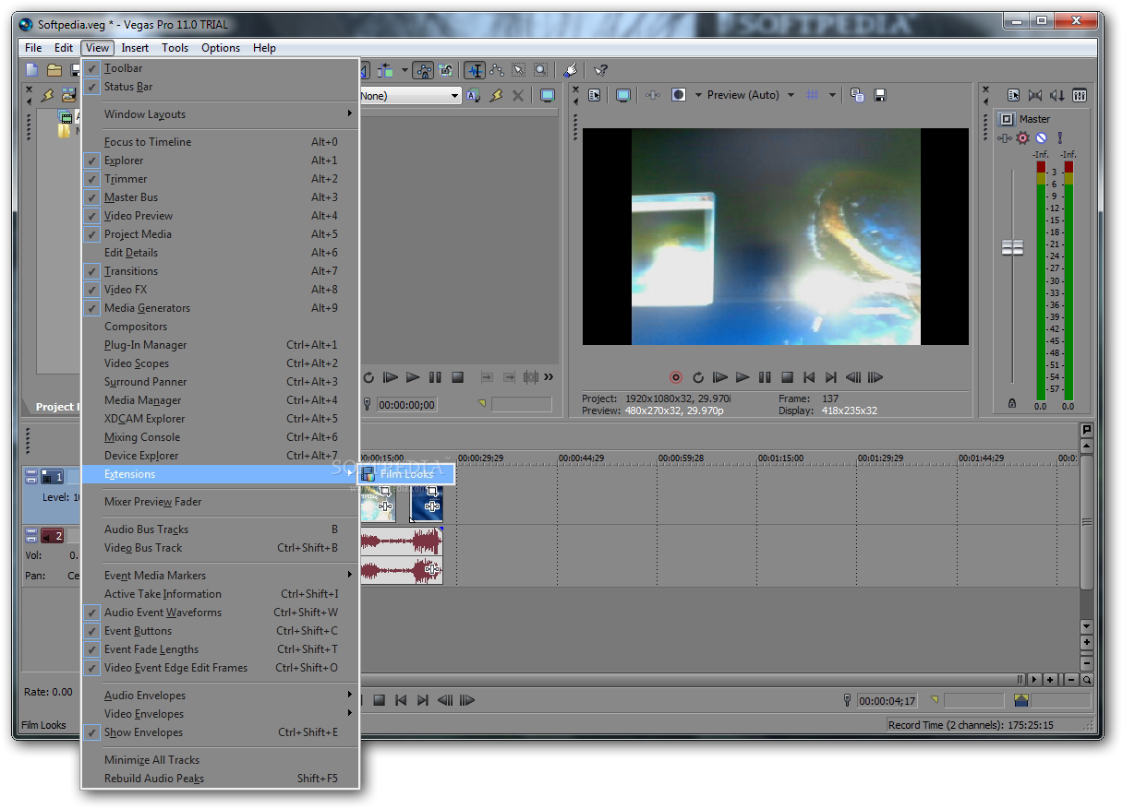This screenshot has height=809, width=1123.
Task: Click the Open project folder icon
Action: (x=54, y=70)
